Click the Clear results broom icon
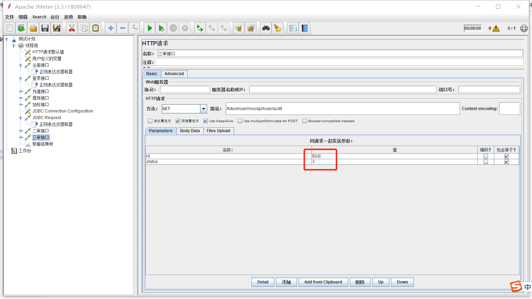The height and width of the screenshot is (299, 532). point(239,28)
